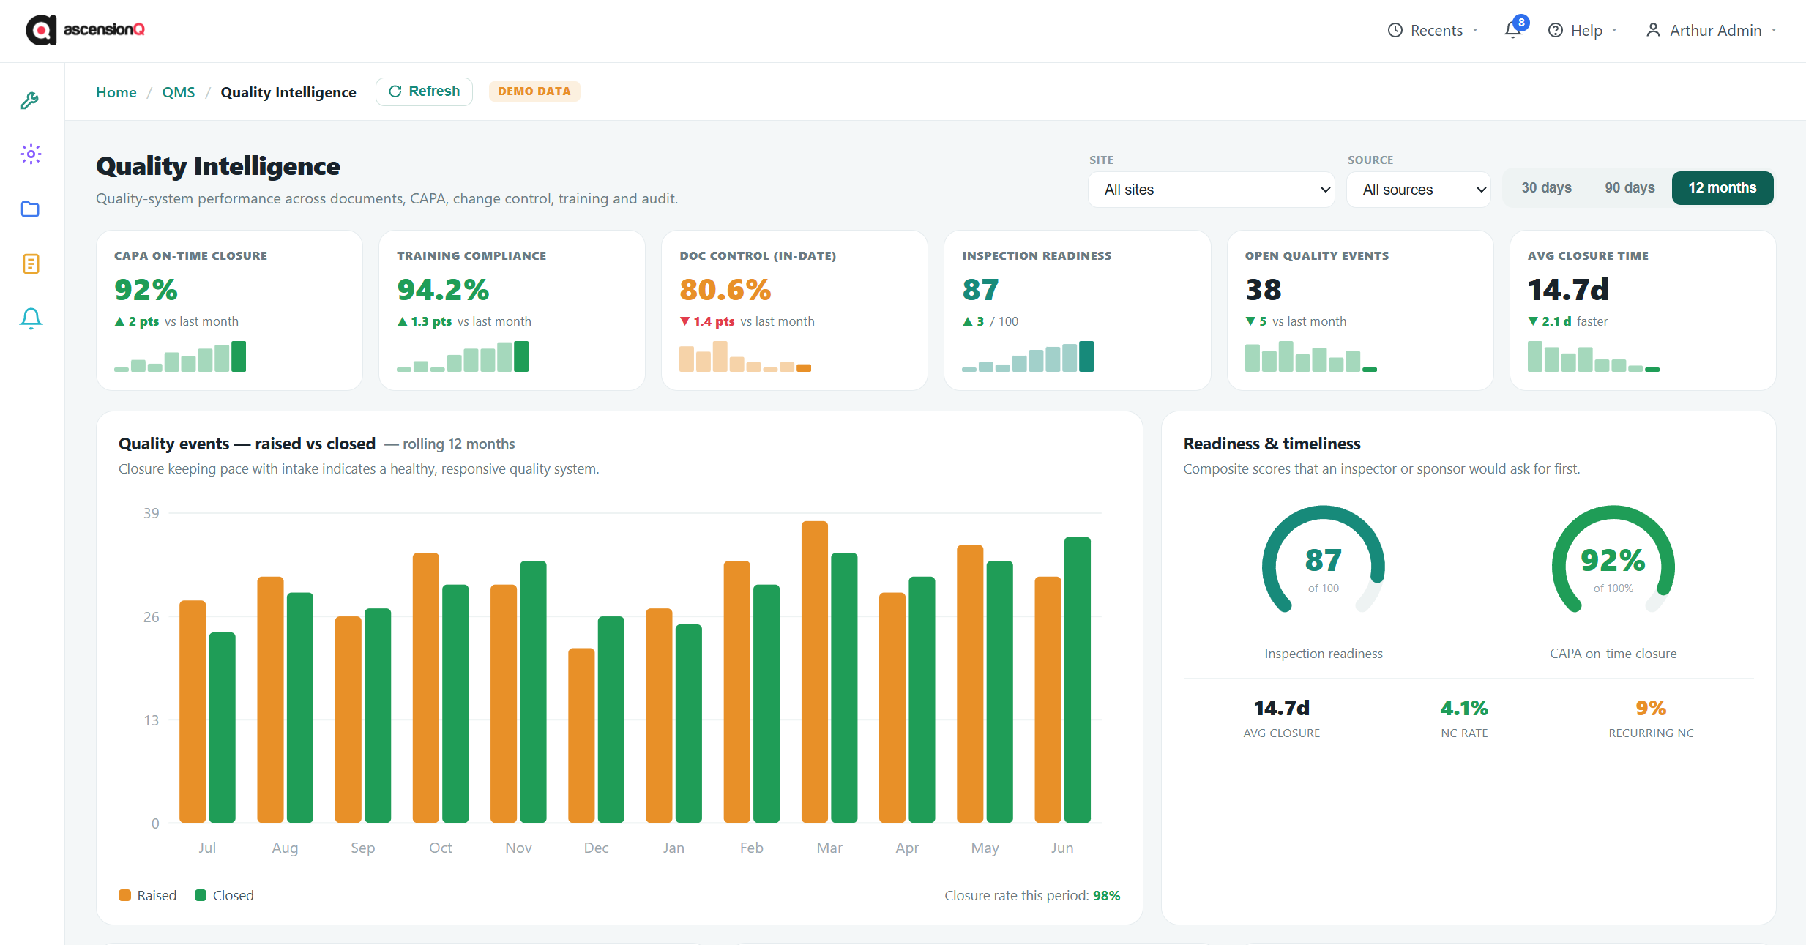Click the Refresh button

coord(424,91)
